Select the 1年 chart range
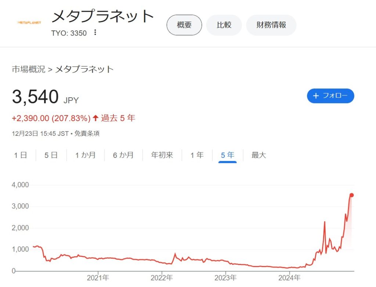Image resolution: width=376 pixels, height=287 pixels. pos(197,155)
